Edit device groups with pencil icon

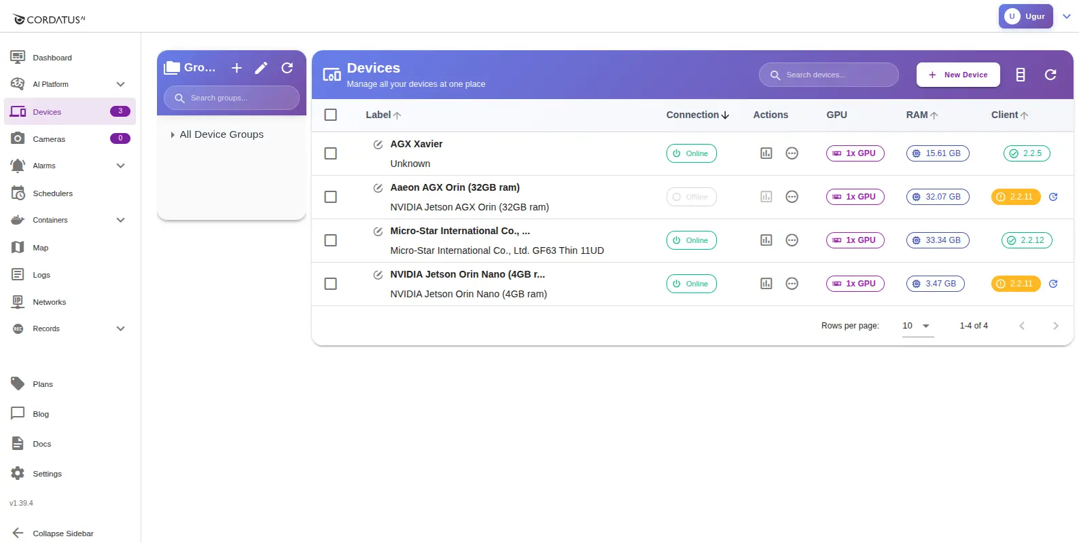pos(261,68)
